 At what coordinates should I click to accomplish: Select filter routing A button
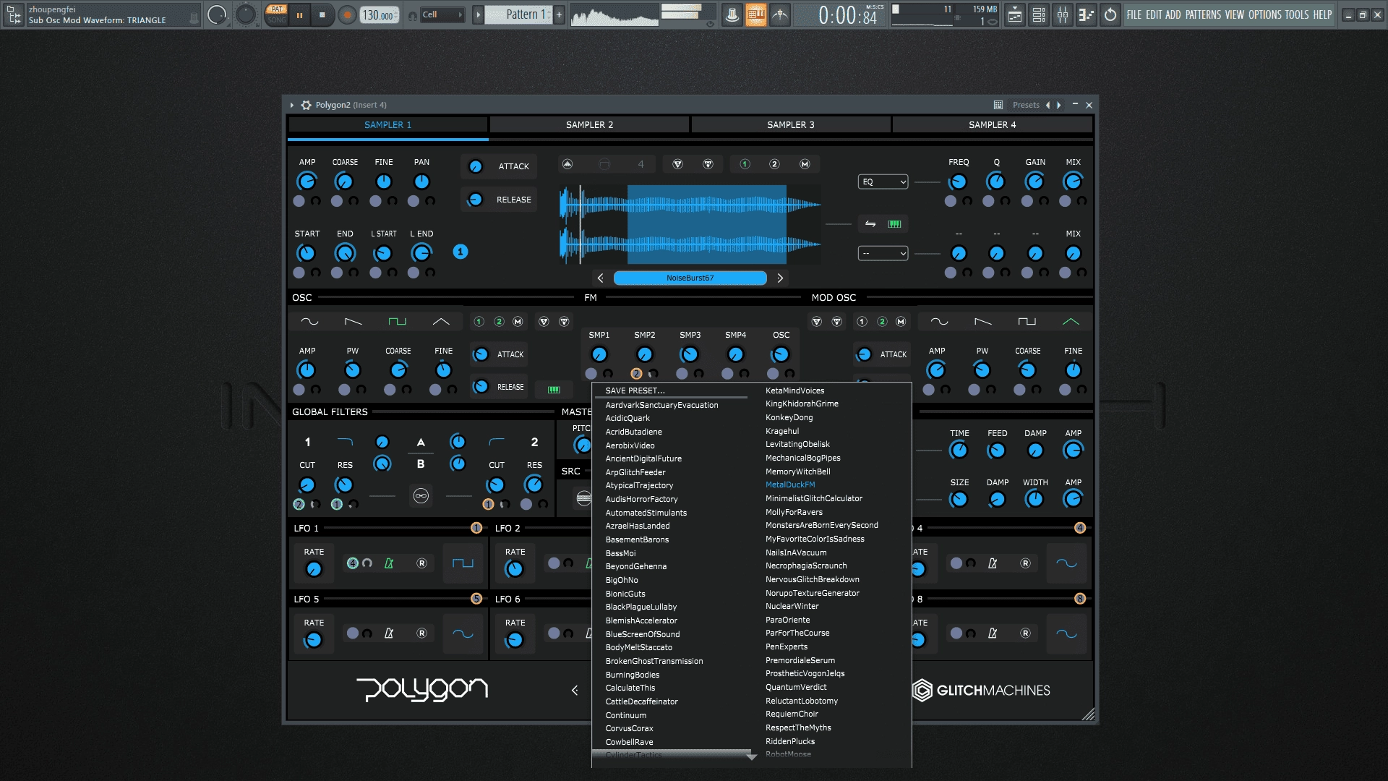[x=421, y=442]
